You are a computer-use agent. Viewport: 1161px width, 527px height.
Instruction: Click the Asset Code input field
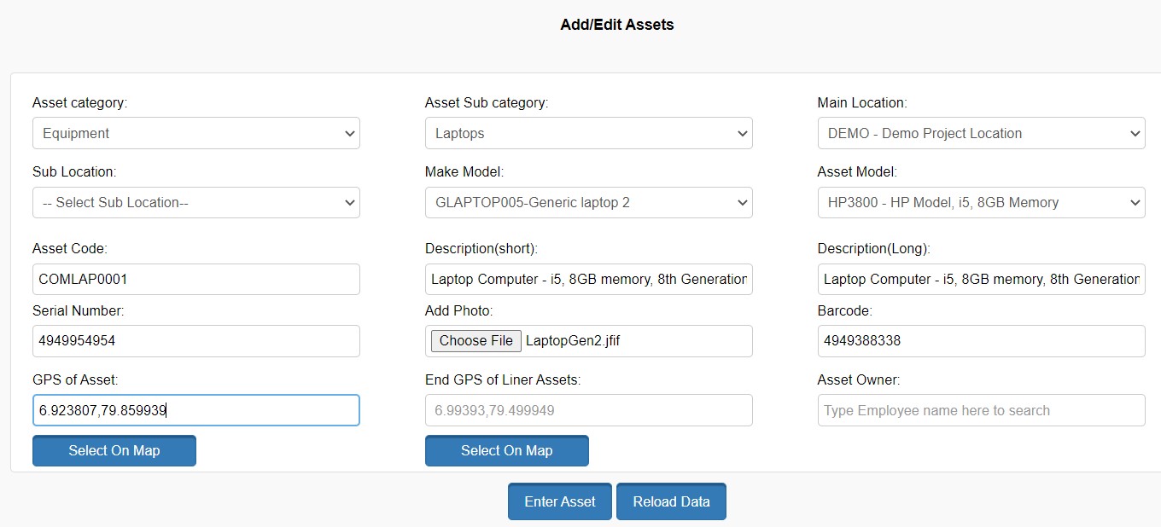click(195, 279)
